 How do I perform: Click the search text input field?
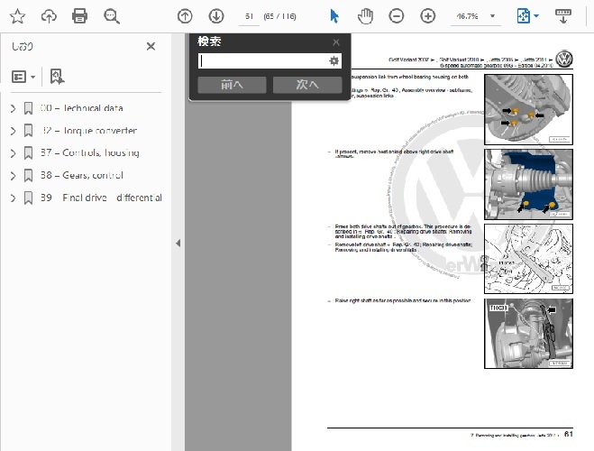[x=262, y=60]
